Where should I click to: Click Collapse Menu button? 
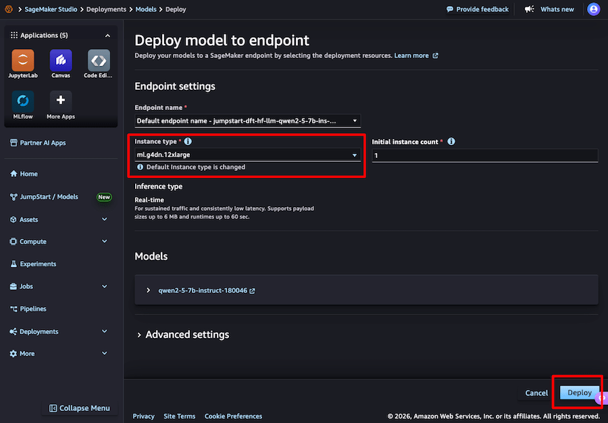[80, 408]
